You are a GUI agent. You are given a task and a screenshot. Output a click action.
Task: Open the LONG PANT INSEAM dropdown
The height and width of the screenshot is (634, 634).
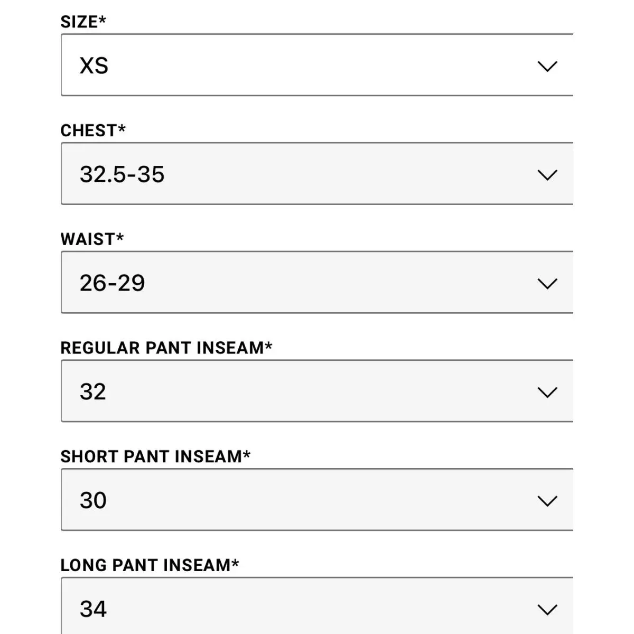(x=317, y=605)
